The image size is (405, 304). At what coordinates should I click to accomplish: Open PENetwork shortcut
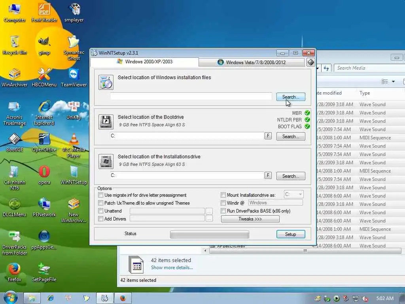44,207
